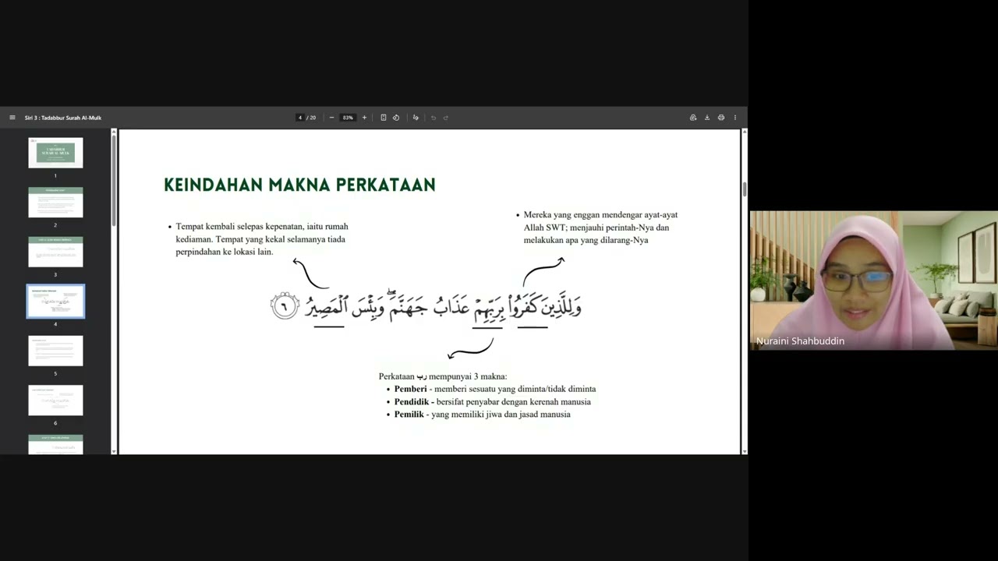Zoom in with the plus button
998x561 pixels.
364,118
